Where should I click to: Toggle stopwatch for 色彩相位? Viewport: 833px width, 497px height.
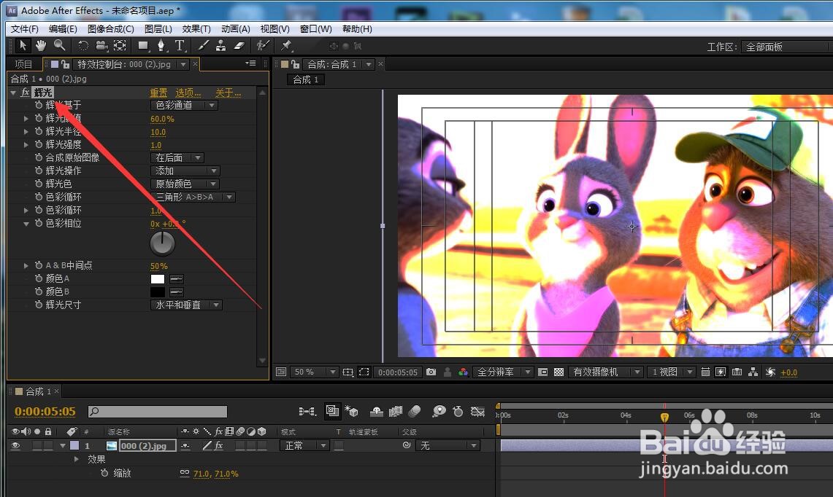(39, 223)
